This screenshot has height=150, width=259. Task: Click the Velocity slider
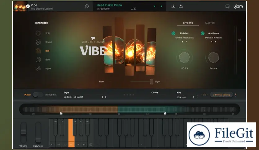[x=24, y=132]
